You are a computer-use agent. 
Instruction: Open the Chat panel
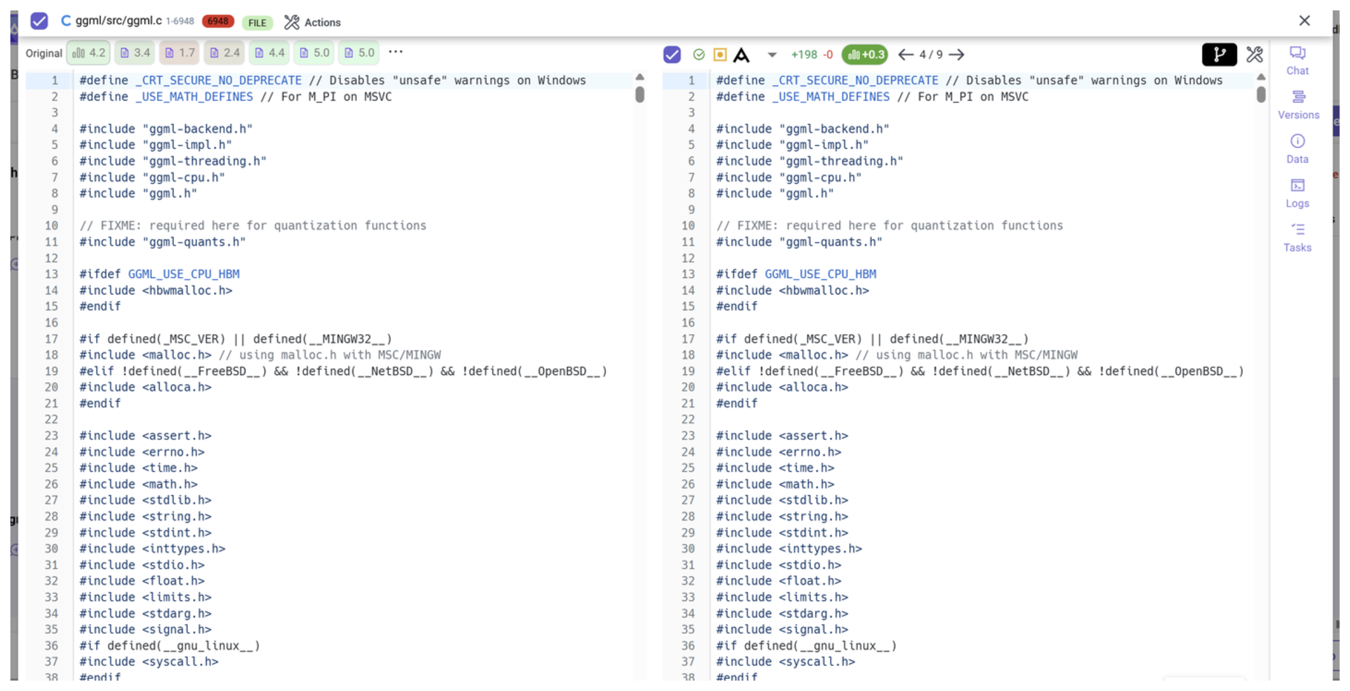(x=1297, y=60)
